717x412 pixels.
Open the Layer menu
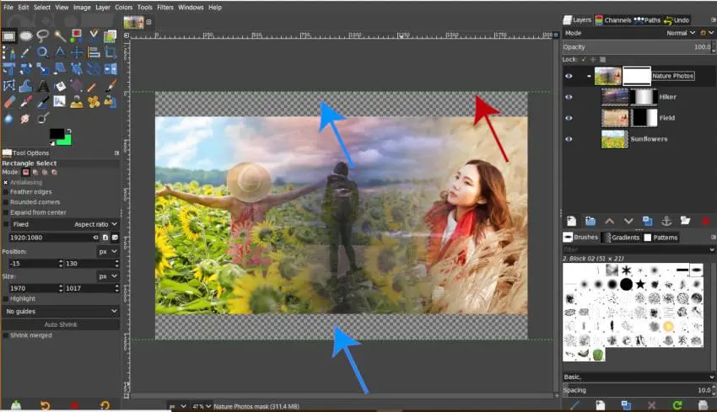[x=103, y=8]
